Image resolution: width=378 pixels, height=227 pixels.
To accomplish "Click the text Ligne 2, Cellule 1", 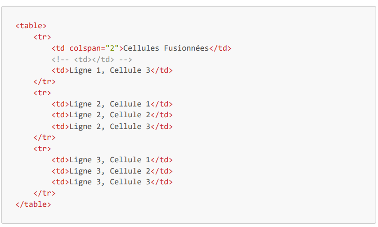I will 110,104.
